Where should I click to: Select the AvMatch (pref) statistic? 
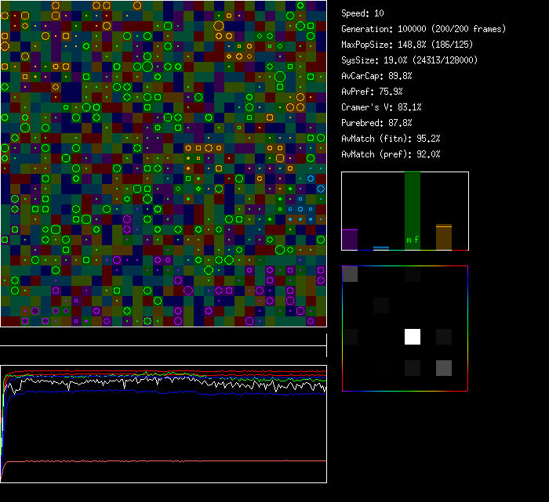point(391,154)
